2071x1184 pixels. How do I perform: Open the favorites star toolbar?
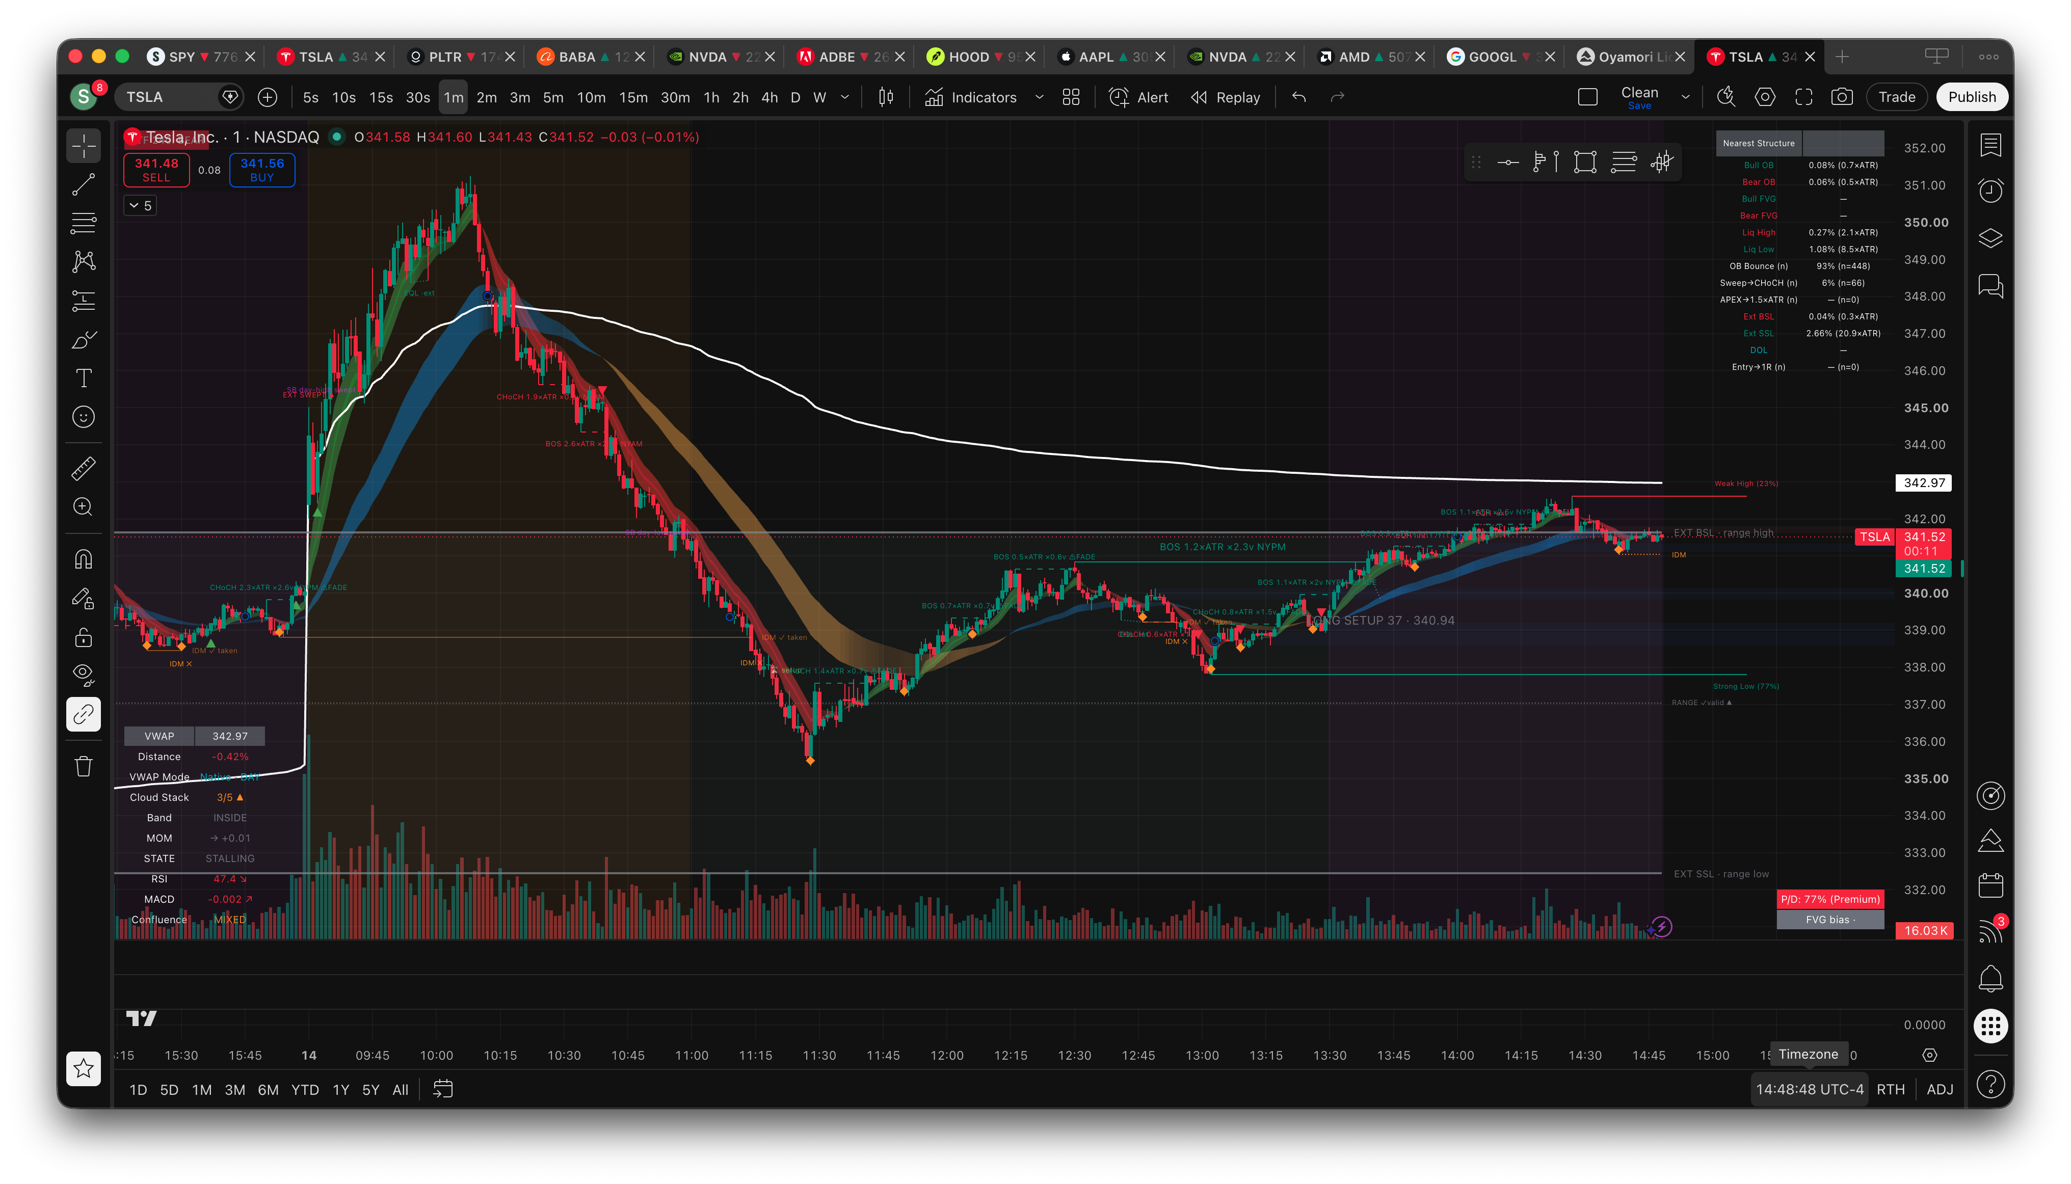(x=84, y=1068)
